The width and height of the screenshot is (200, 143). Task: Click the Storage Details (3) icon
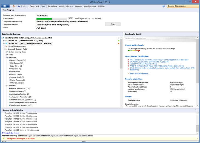(9, 77)
